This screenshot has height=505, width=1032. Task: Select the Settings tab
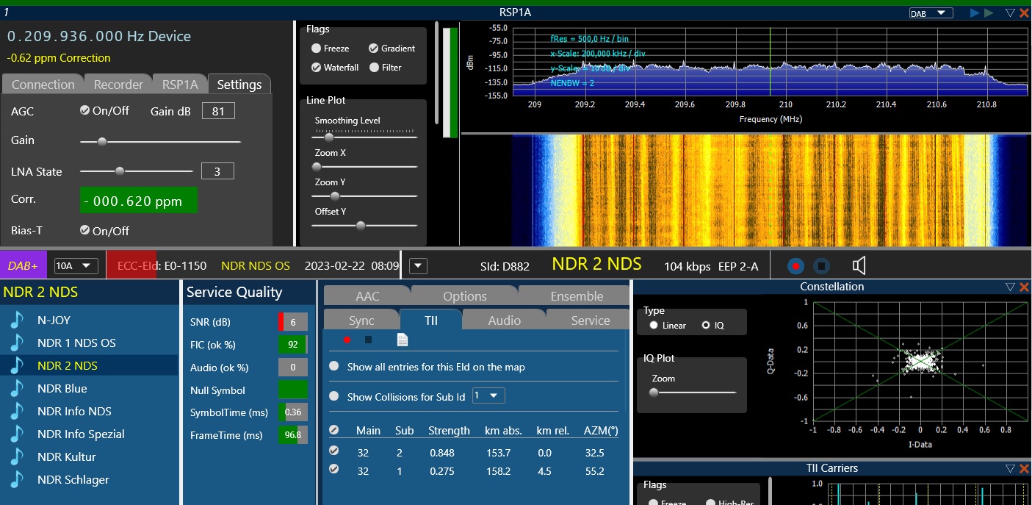(239, 85)
